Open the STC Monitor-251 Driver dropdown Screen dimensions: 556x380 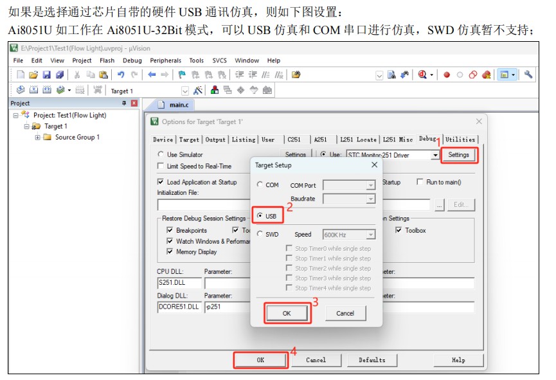tap(435, 155)
